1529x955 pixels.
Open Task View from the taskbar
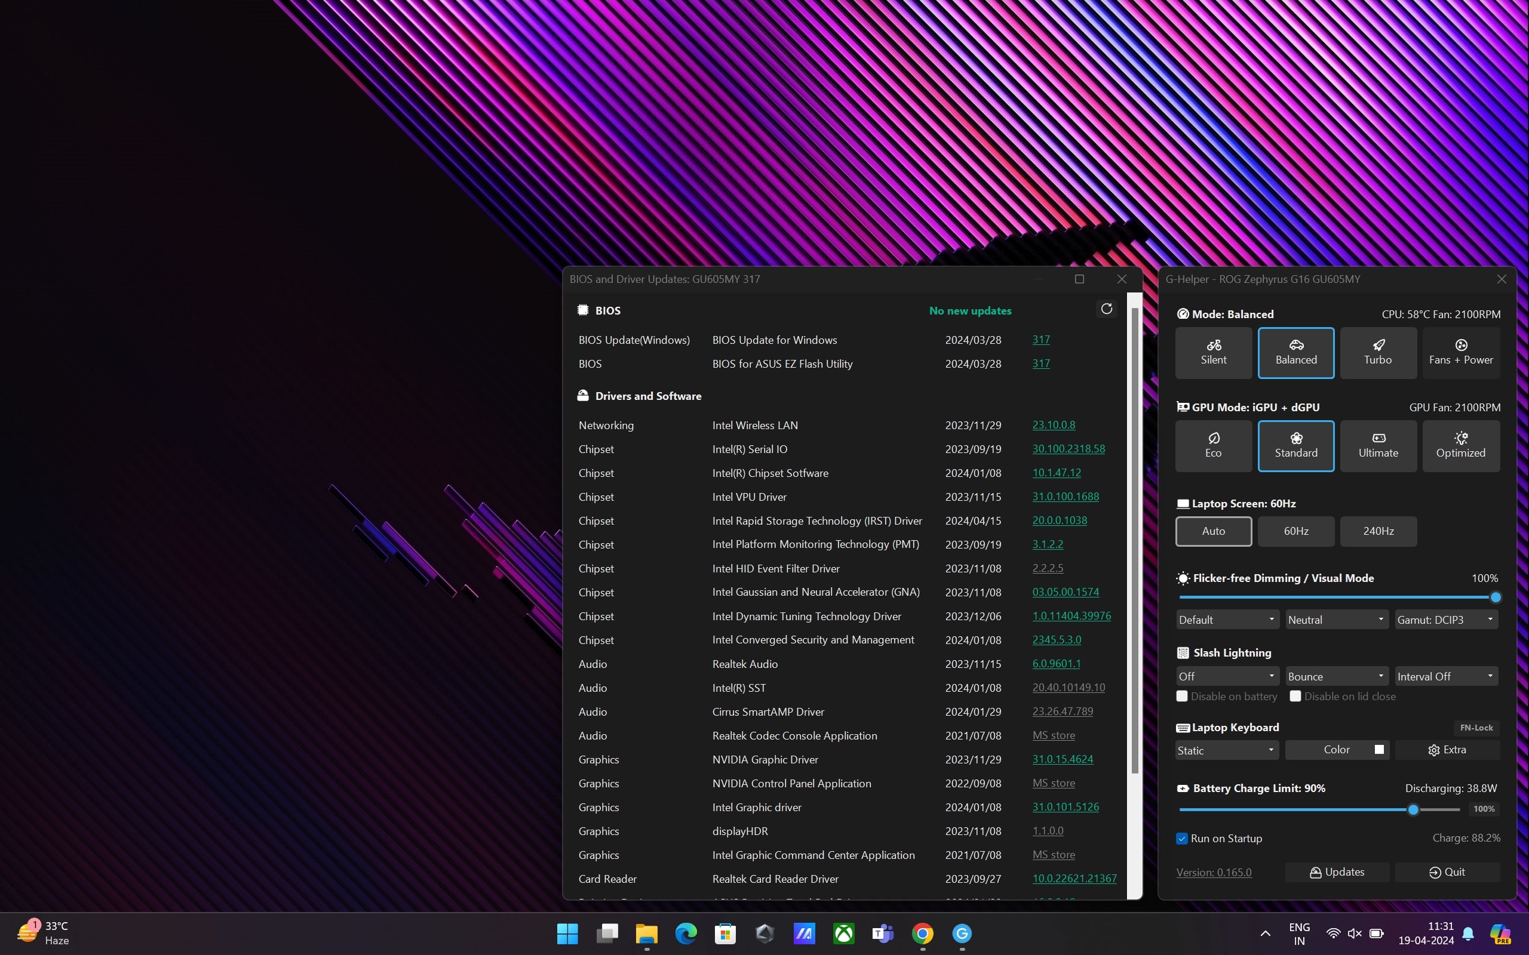(x=607, y=934)
